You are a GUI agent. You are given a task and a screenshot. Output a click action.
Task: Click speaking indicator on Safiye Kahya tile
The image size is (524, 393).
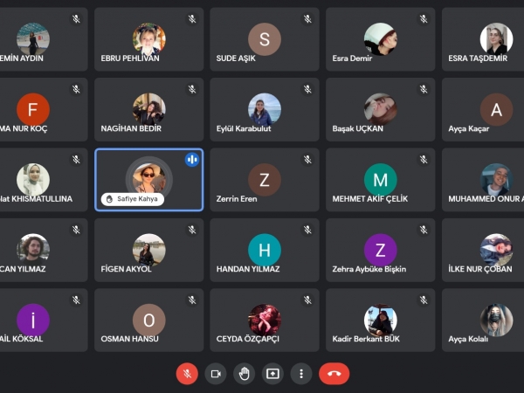point(192,160)
